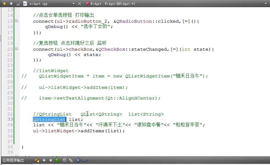Click the "汗滴禾下土" string

[x=110, y=125]
